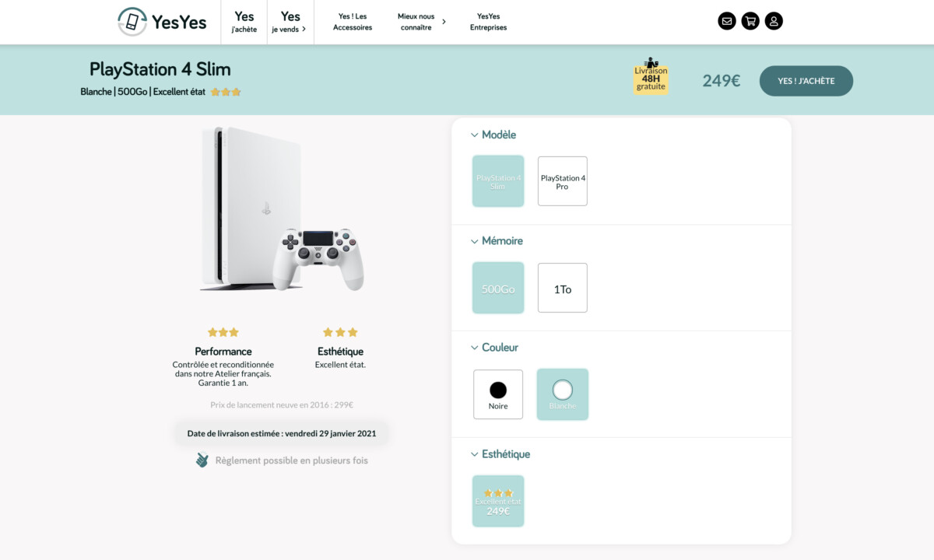This screenshot has width=934, height=560.
Task: Open the shopping cart icon
Action: pyautogui.click(x=750, y=22)
